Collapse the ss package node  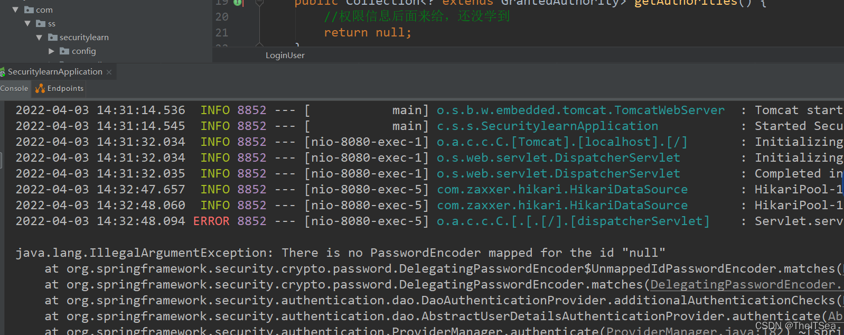pos(27,23)
